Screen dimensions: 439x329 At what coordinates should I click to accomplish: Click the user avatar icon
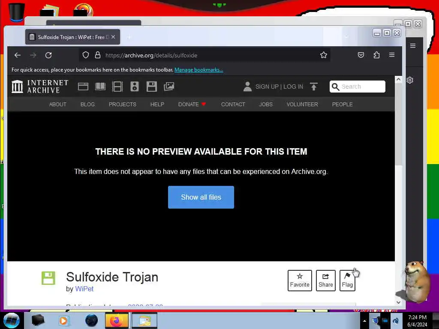[x=247, y=87]
